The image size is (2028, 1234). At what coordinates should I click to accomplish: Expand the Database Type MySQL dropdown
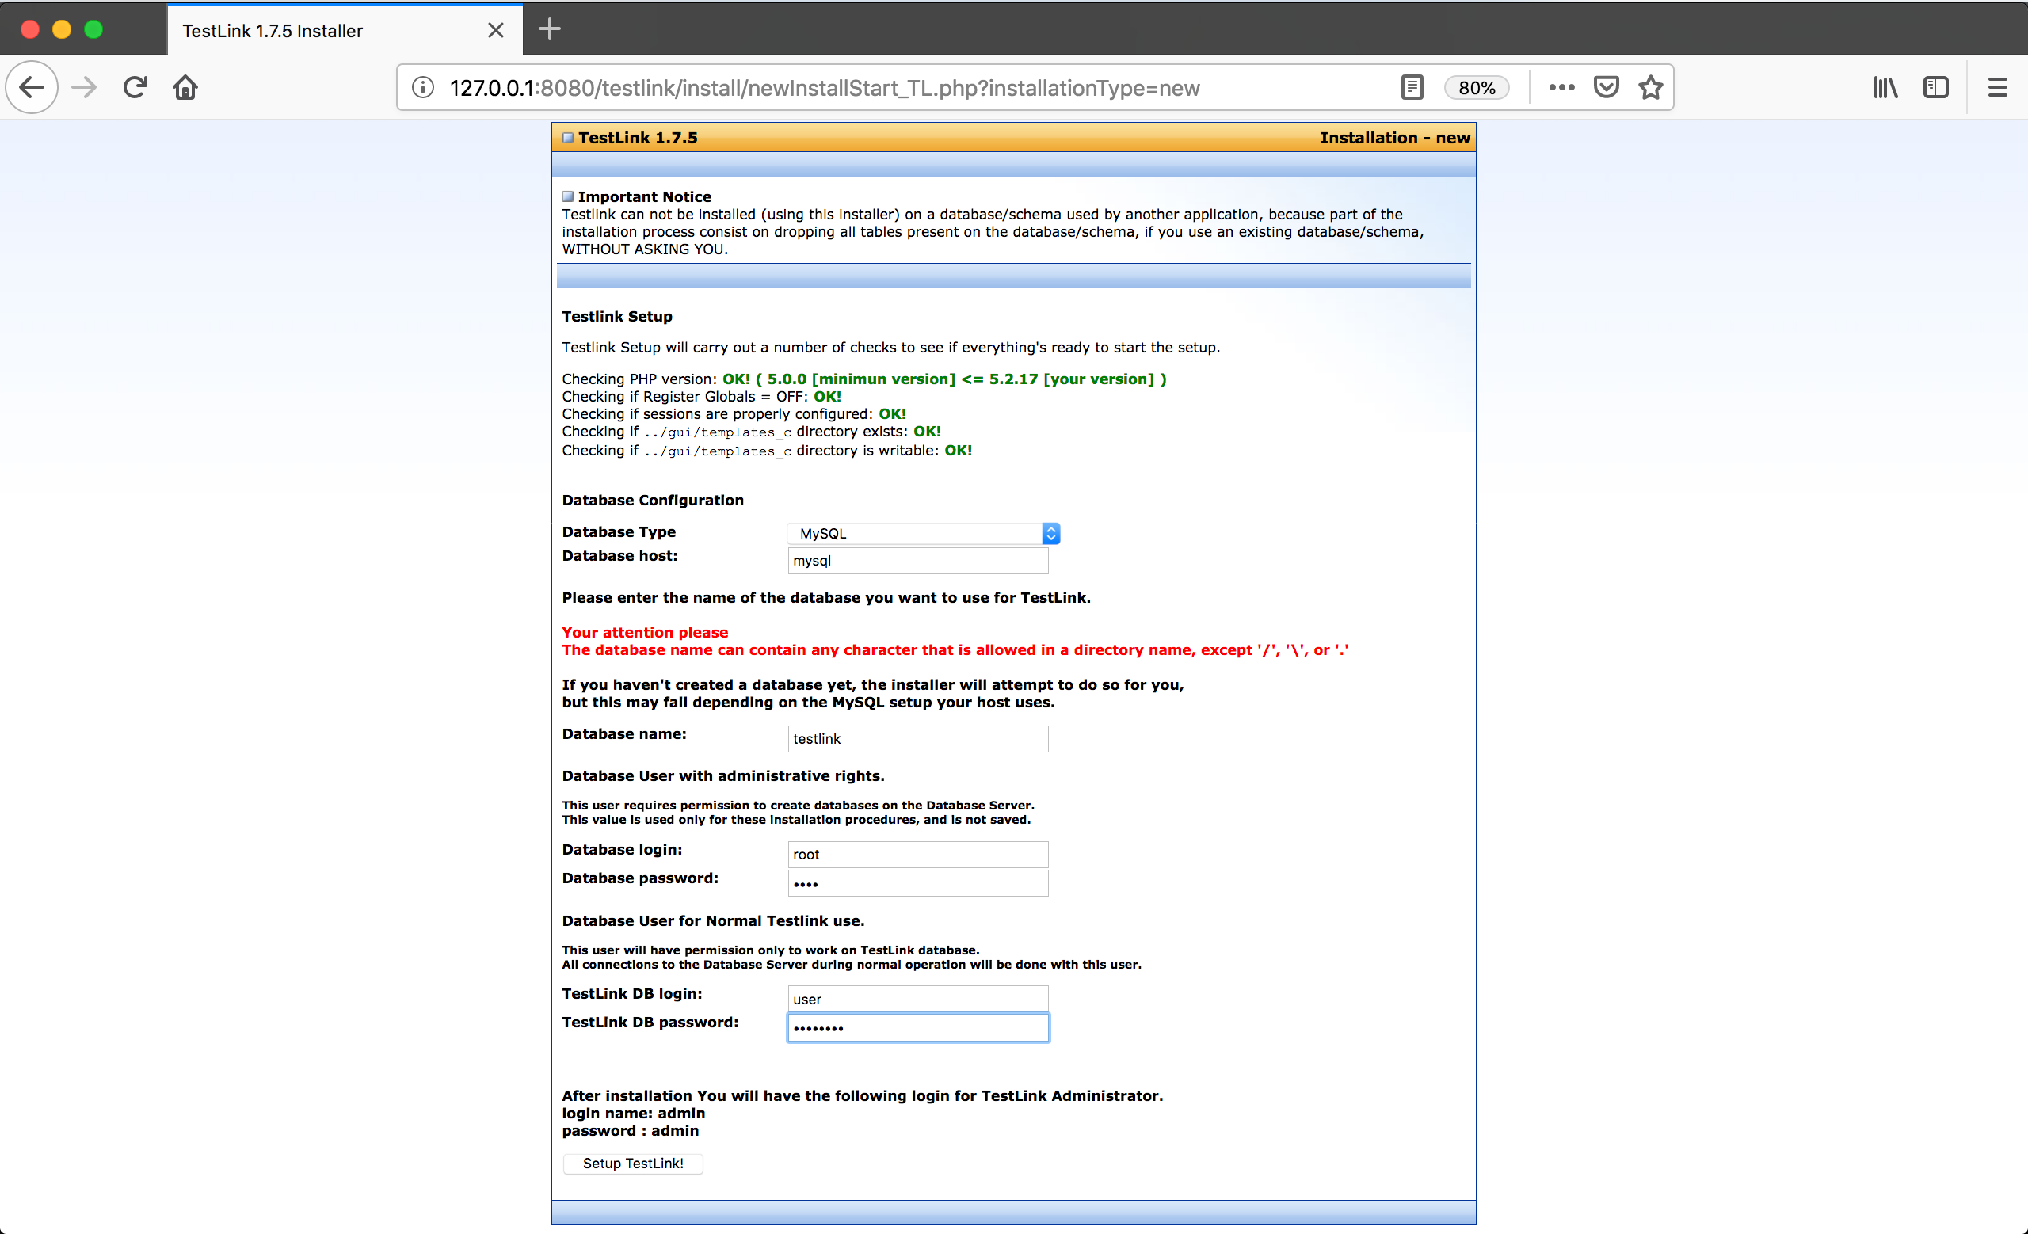tap(923, 533)
